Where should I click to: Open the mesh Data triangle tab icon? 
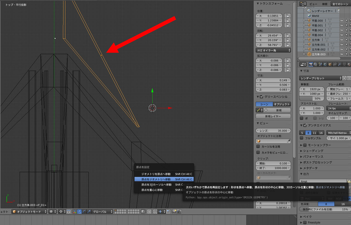[x=344, y=64]
